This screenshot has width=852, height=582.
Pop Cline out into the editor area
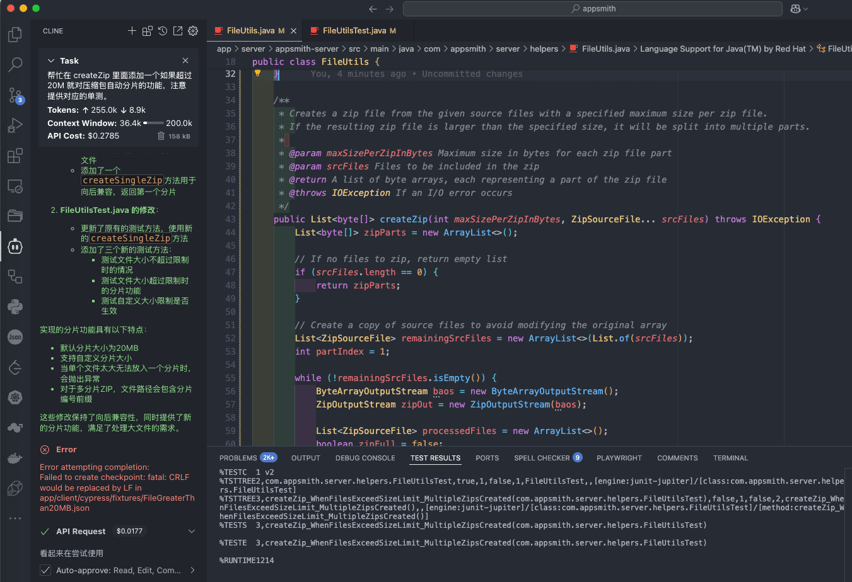tap(178, 30)
